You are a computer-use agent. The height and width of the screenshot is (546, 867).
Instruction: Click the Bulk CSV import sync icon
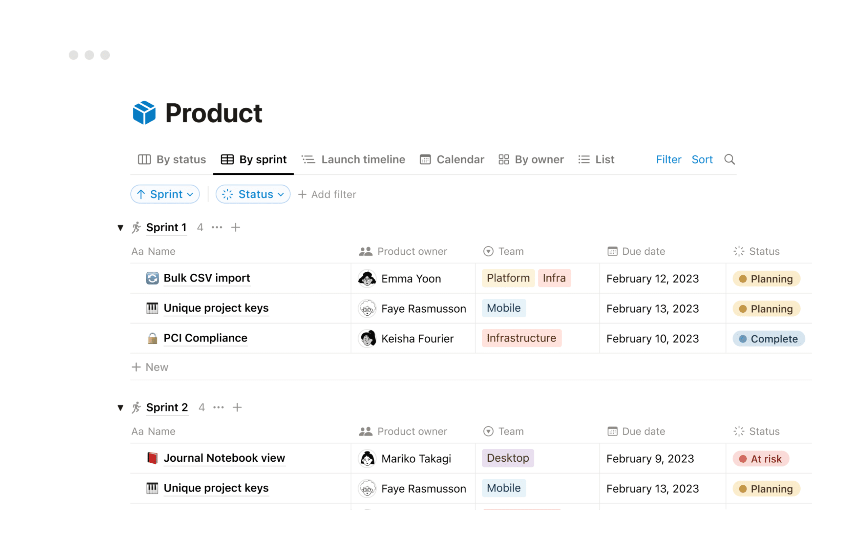click(152, 278)
